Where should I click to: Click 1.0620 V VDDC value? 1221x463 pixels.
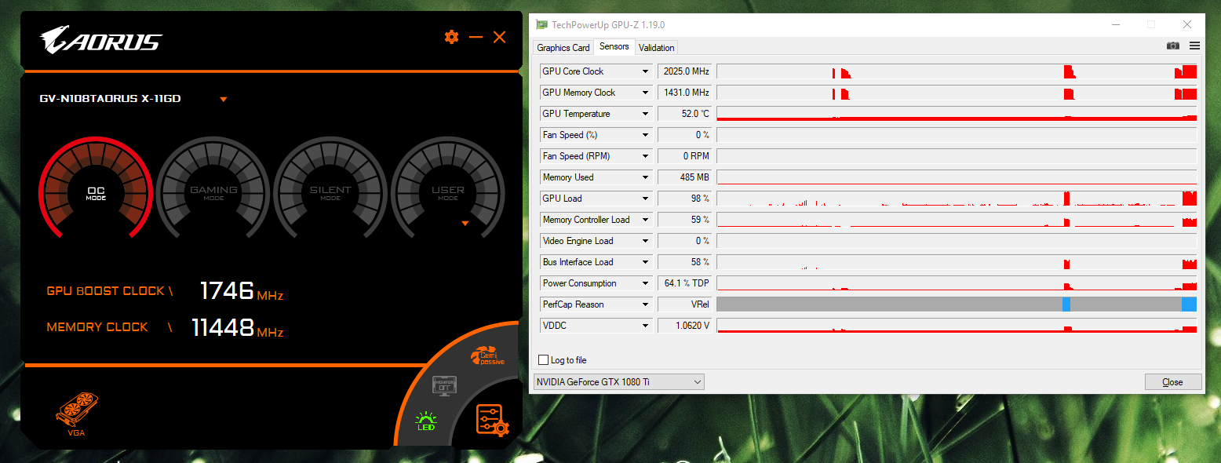[685, 326]
